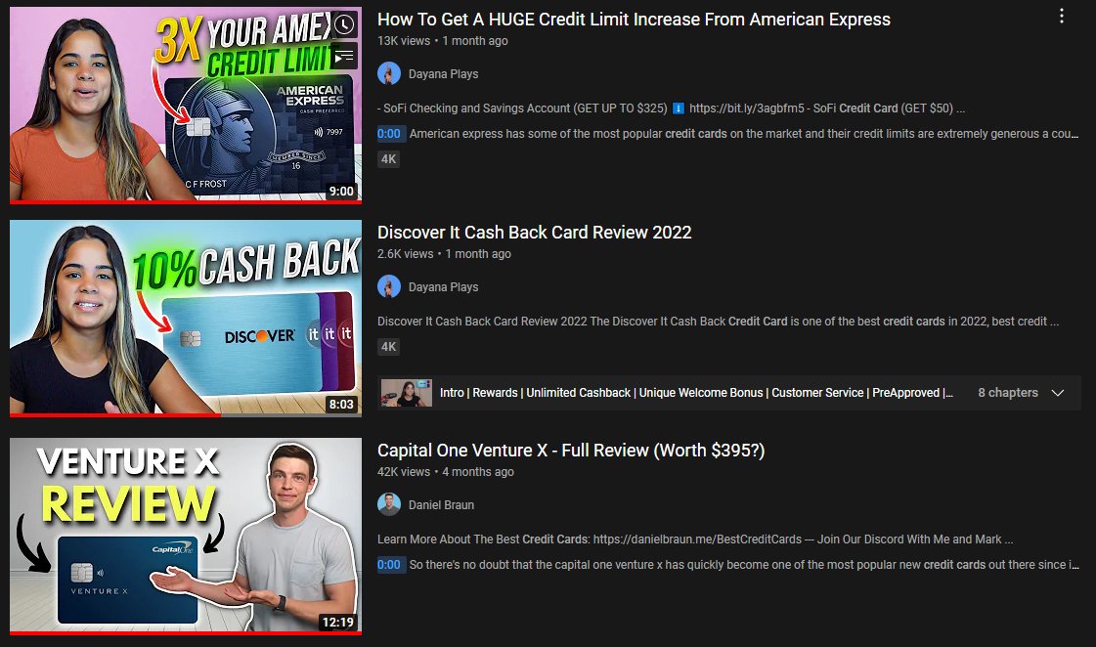Click Discover It Cash Back description snippet
Viewport: 1096px width, 647px height.
pos(718,322)
